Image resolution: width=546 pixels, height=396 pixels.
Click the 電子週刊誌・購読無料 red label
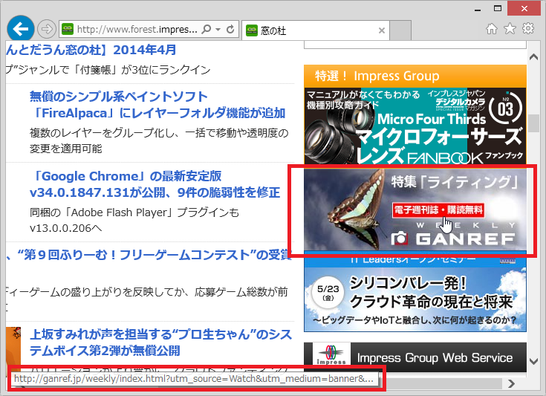pos(438,210)
